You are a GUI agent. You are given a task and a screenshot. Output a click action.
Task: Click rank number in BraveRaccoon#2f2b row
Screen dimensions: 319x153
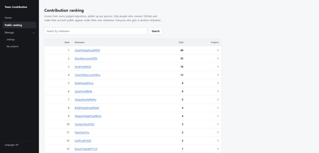[x=68, y=59]
